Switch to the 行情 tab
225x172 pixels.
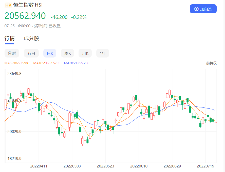pyautogui.click(x=9, y=38)
